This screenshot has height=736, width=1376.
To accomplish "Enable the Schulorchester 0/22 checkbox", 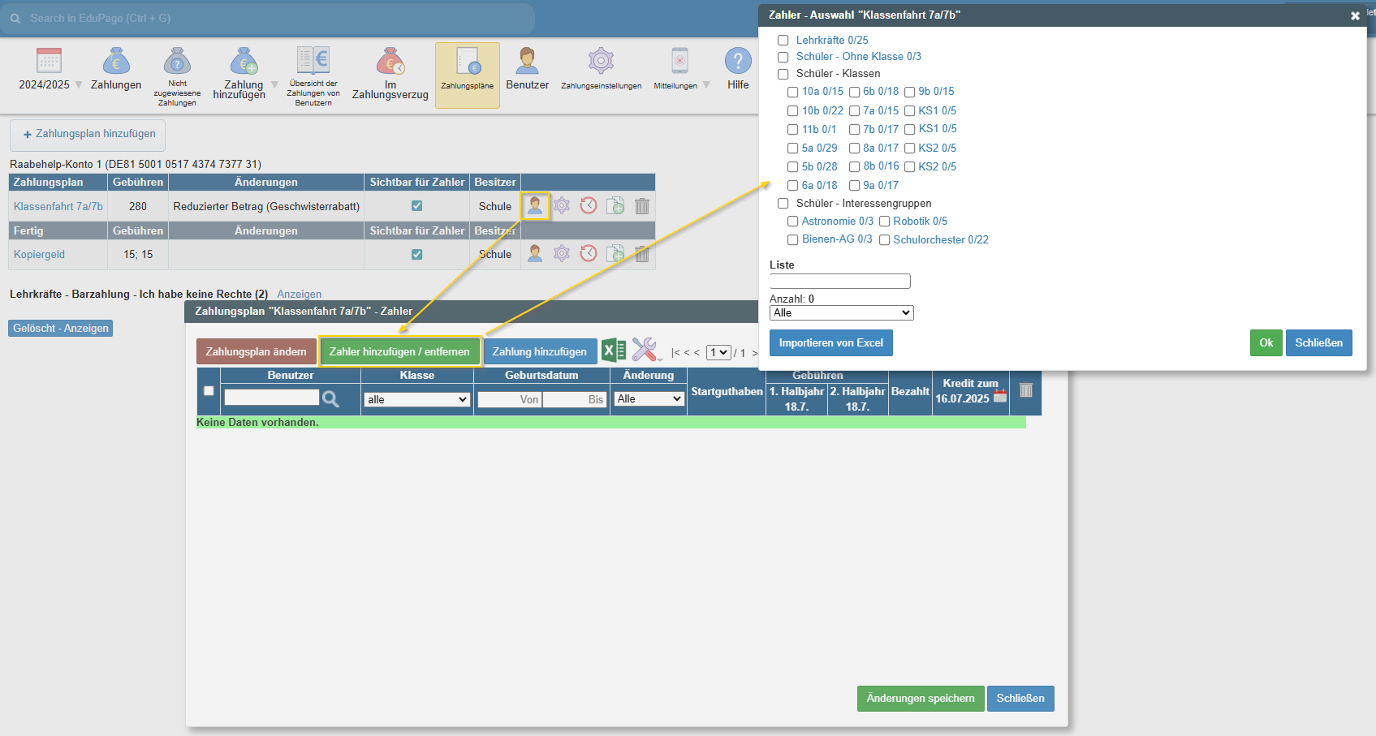I will point(885,240).
